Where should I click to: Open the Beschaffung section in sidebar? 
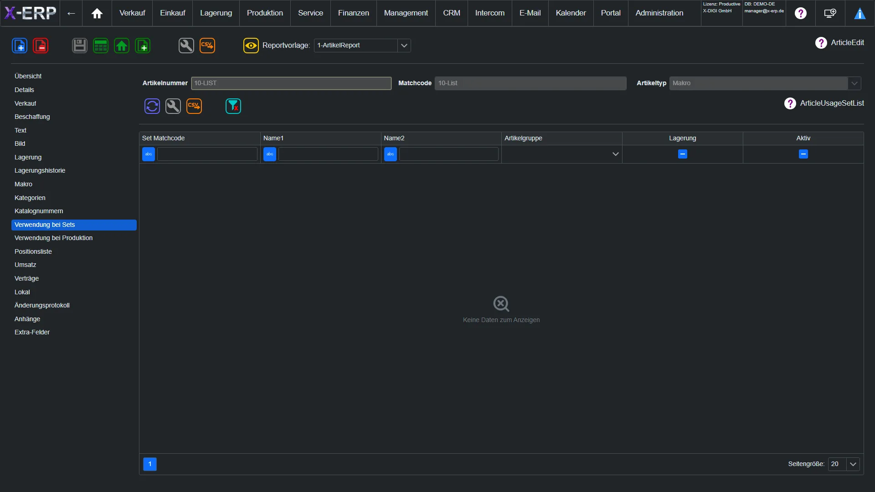(74, 117)
